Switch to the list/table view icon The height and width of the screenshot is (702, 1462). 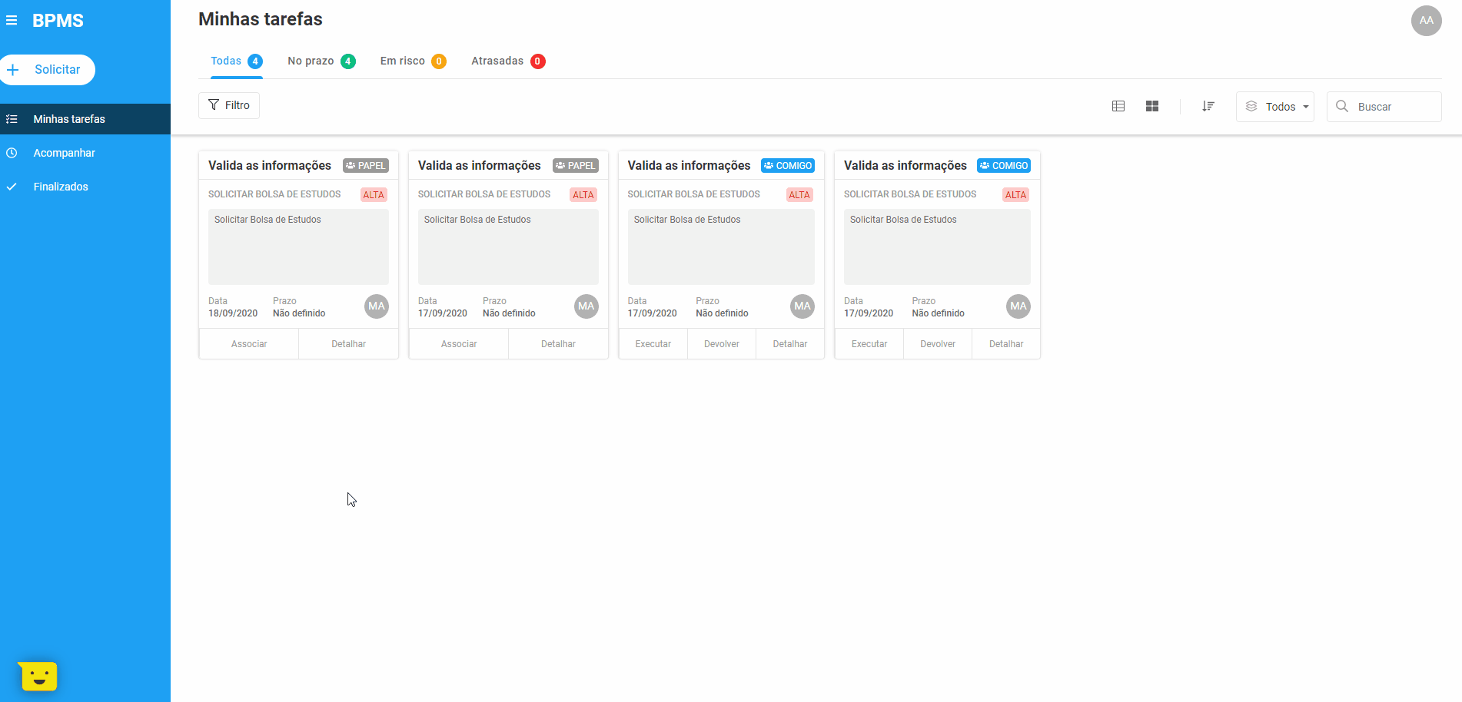click(1118, 106)
